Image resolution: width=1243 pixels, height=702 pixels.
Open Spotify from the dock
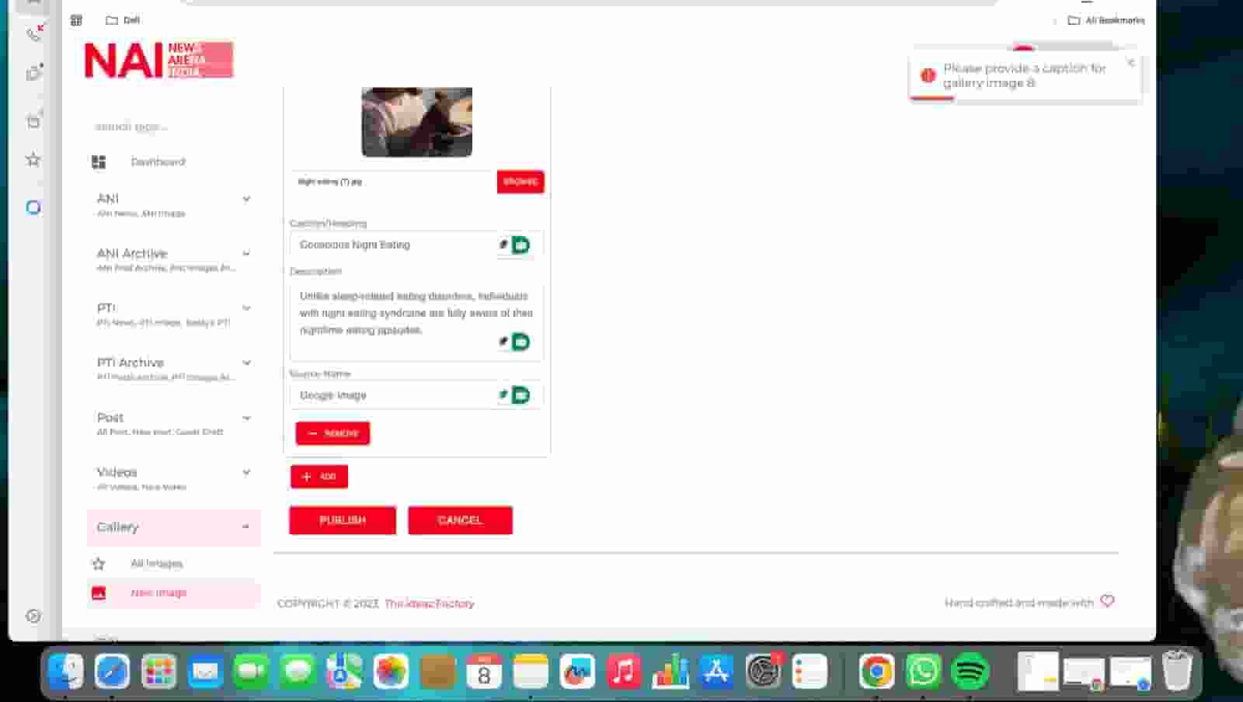click(x=970, y=671)
